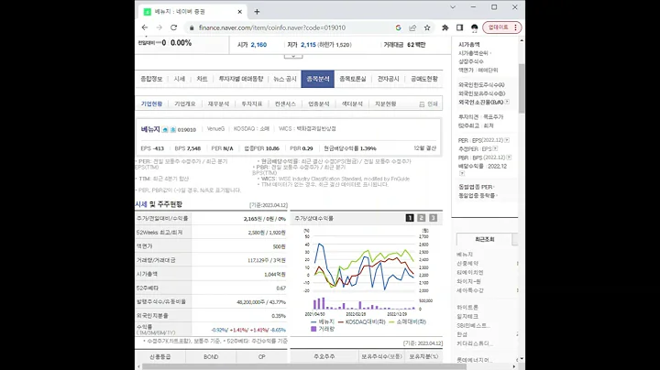View site info via the lock icon

coord(192,27)
